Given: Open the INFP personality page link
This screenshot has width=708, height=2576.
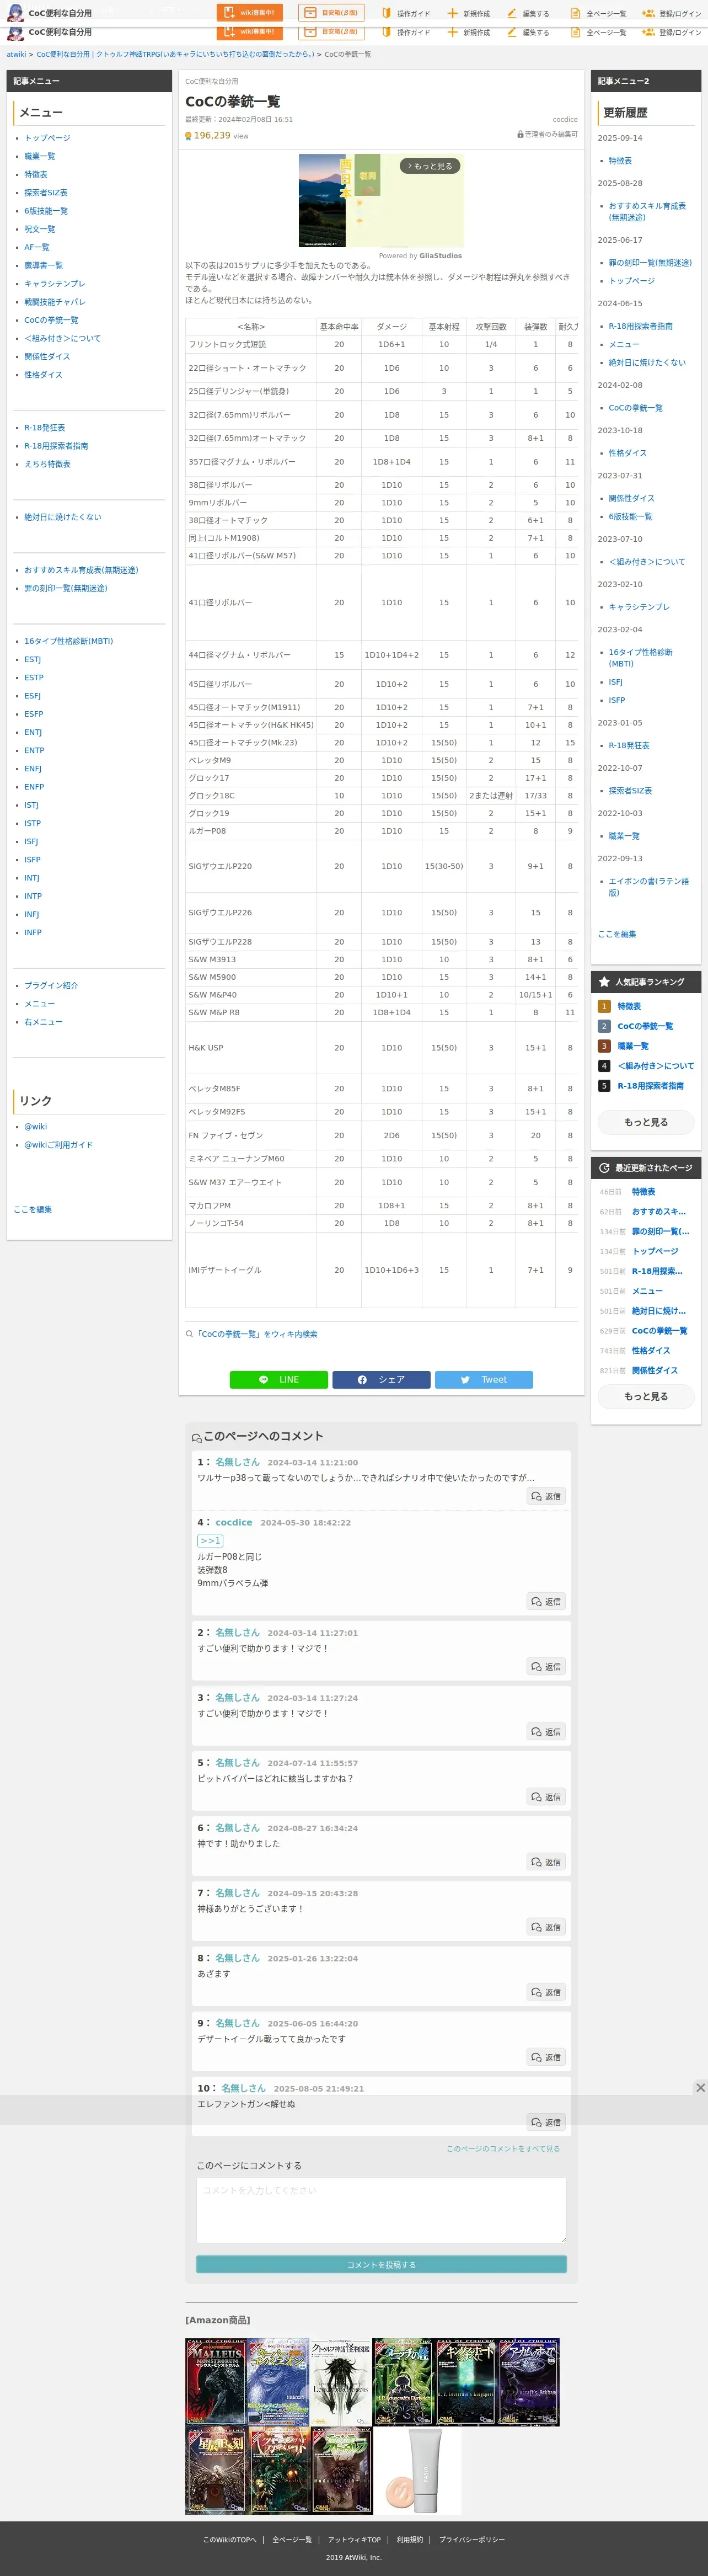Looking at the screenshot, I should click(x=33, y=932).
